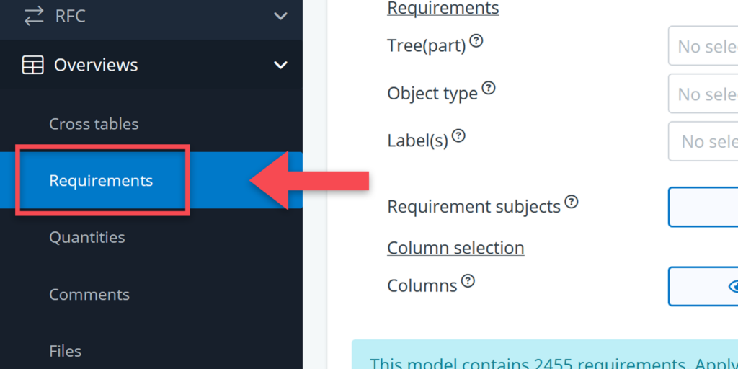Show help for Requirement subjects
Viewport: 738px width, 369px height.
pyautogui.click(x=572, y=202)
